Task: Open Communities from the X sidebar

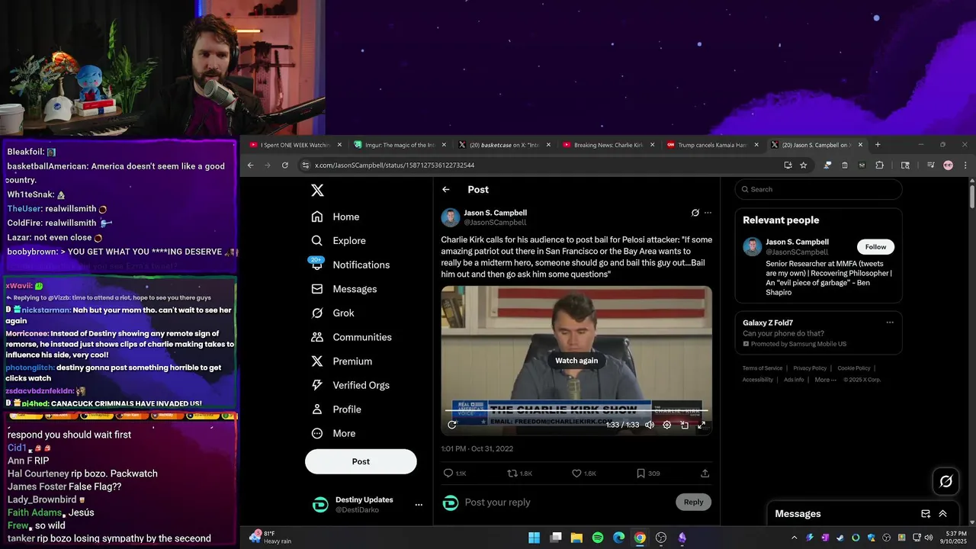Action: click(352, 337)
